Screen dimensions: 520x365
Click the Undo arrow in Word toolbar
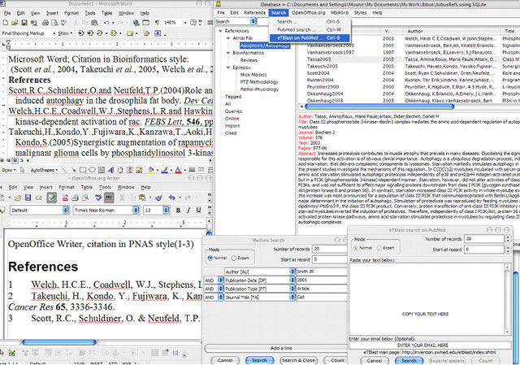pyautogui.click(x=106, y=23)
